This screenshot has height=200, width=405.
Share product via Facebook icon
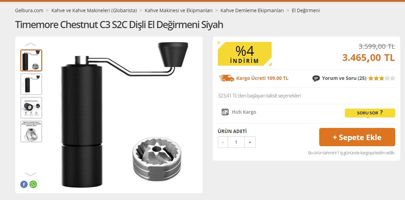(x=24, y=184)
